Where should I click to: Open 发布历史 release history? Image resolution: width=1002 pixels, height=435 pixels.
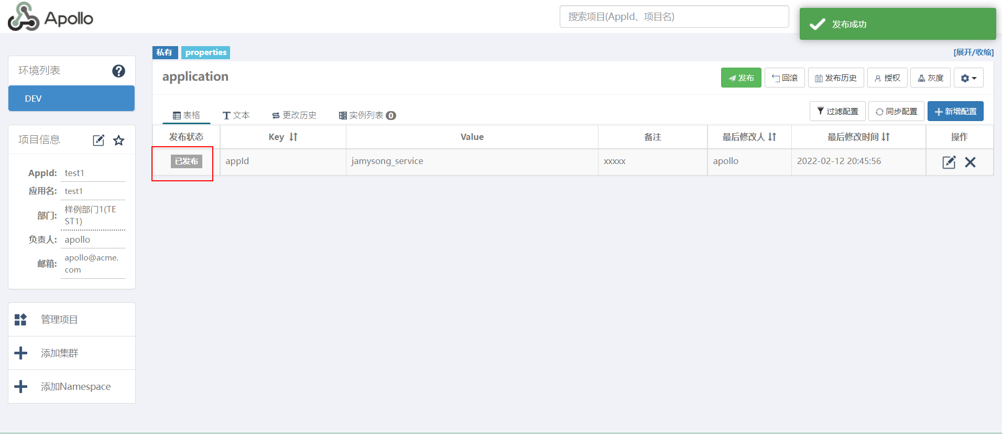(x=836, y=78)
